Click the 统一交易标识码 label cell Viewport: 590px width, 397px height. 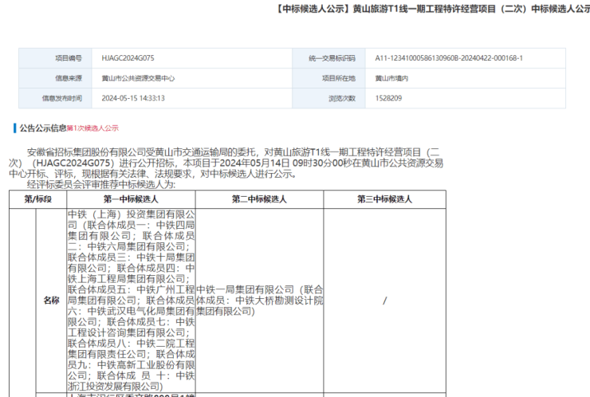[331, 58]
